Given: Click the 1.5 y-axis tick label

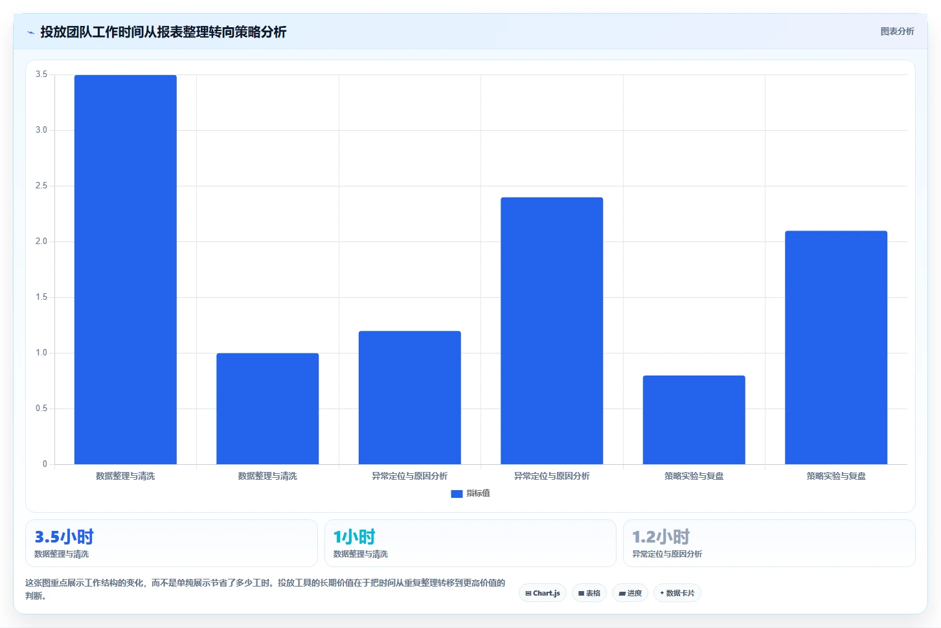Looking at the screenshot, I should (41, 297).
